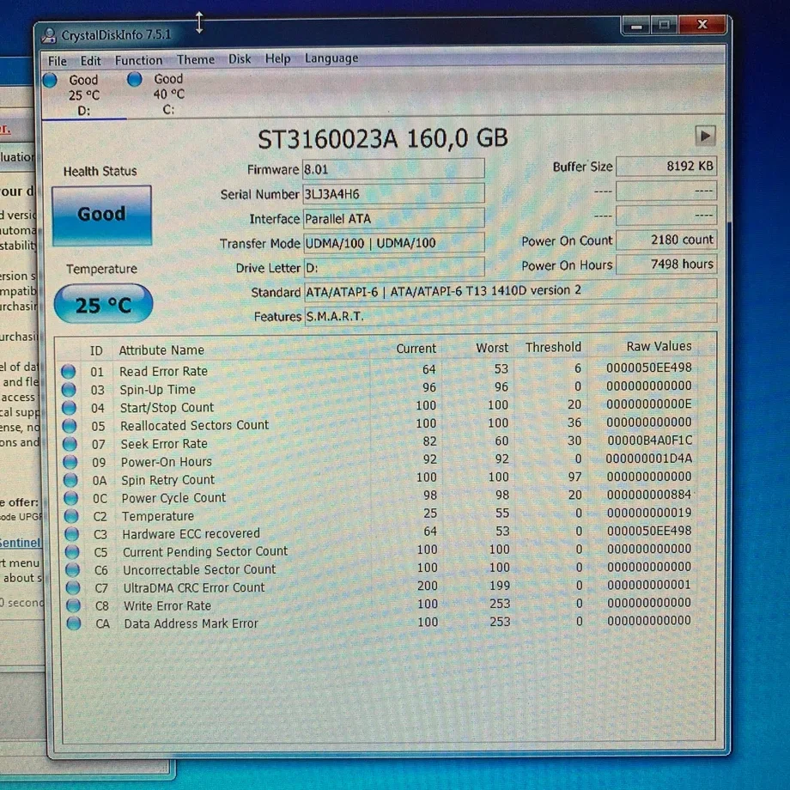Click the Sentinel link in background window

(x=20, y=543)
